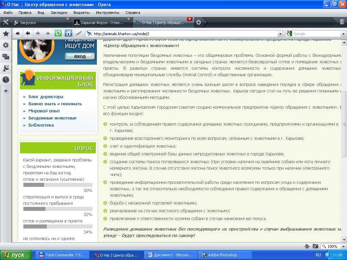Switch to Adobe Photoshop taskbar item
The height and width of the screenshot is (260, 347).
225,255
